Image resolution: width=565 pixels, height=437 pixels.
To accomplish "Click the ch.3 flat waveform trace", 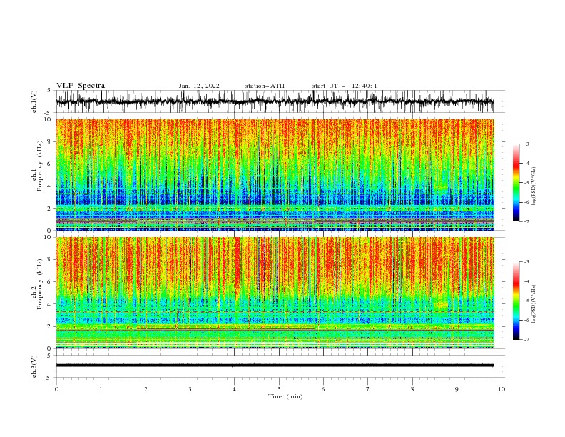I will [275, 366].
